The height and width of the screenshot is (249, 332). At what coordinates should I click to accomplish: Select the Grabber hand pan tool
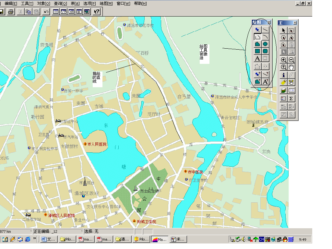point(291,67)
